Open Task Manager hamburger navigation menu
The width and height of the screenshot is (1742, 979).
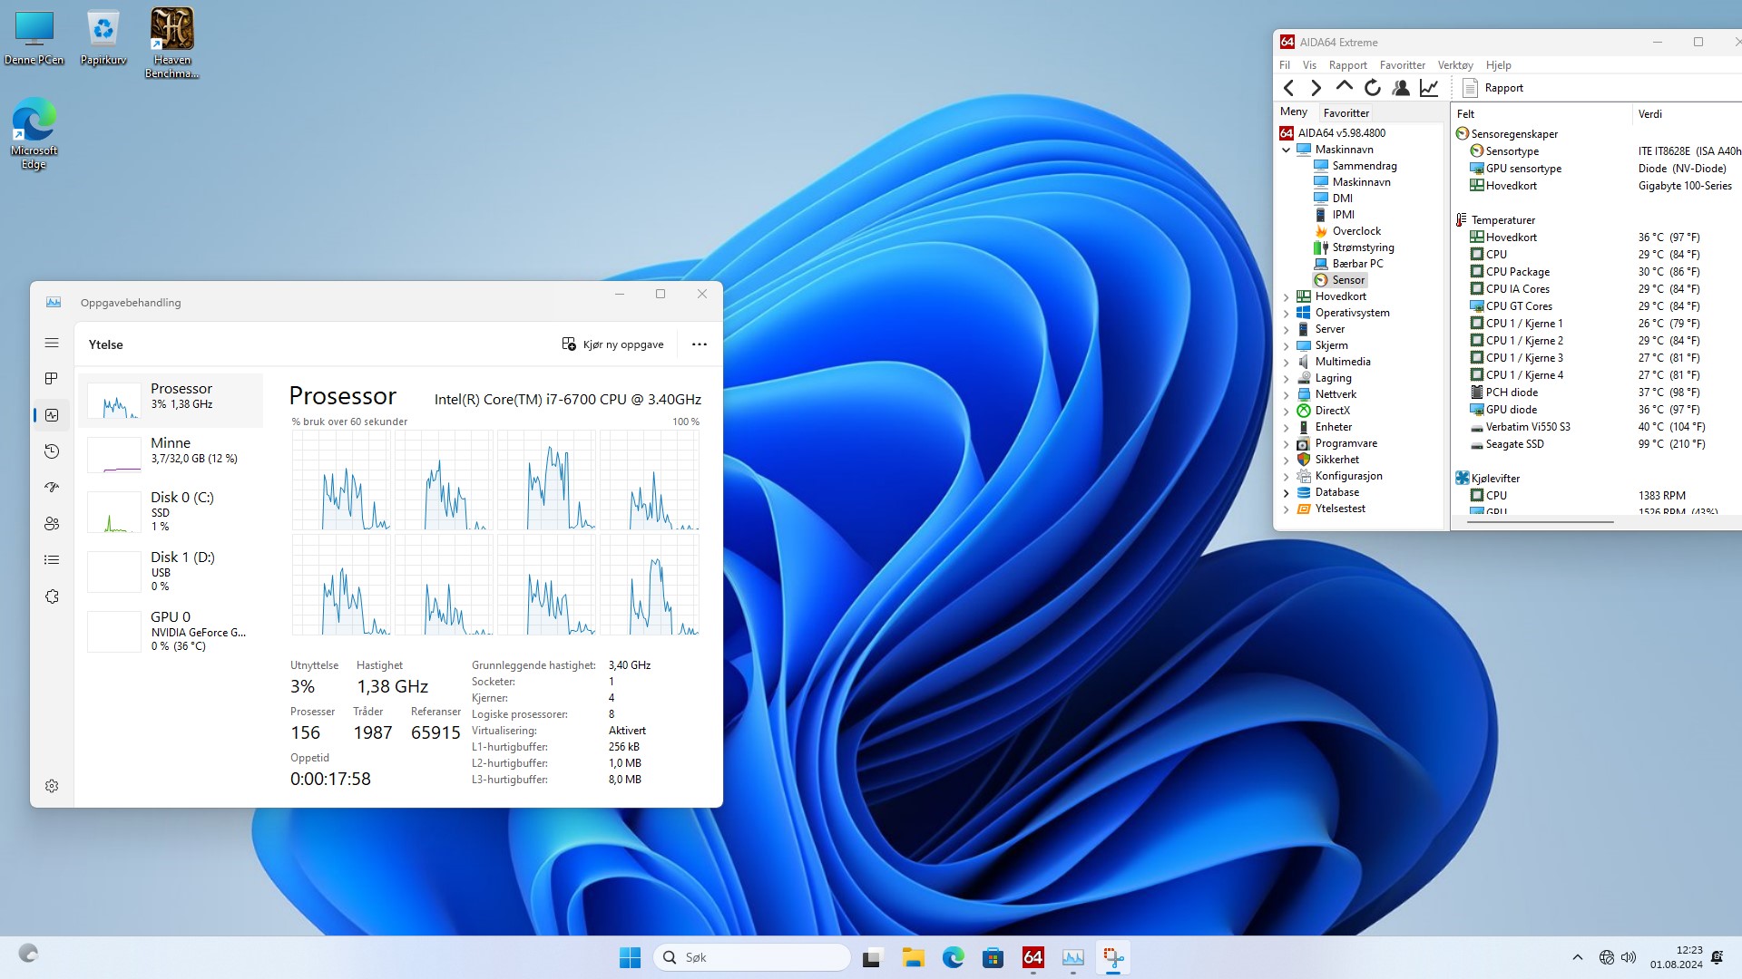click(x=52, y=343)
